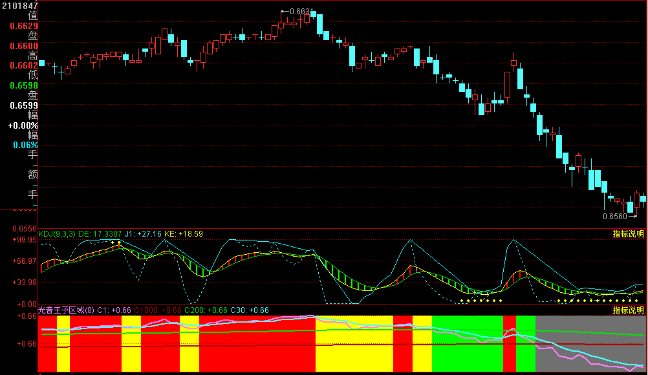The image size is (648, 375).
Task: Click the 0.6560 low price marker
Action: tap(620, 217)
